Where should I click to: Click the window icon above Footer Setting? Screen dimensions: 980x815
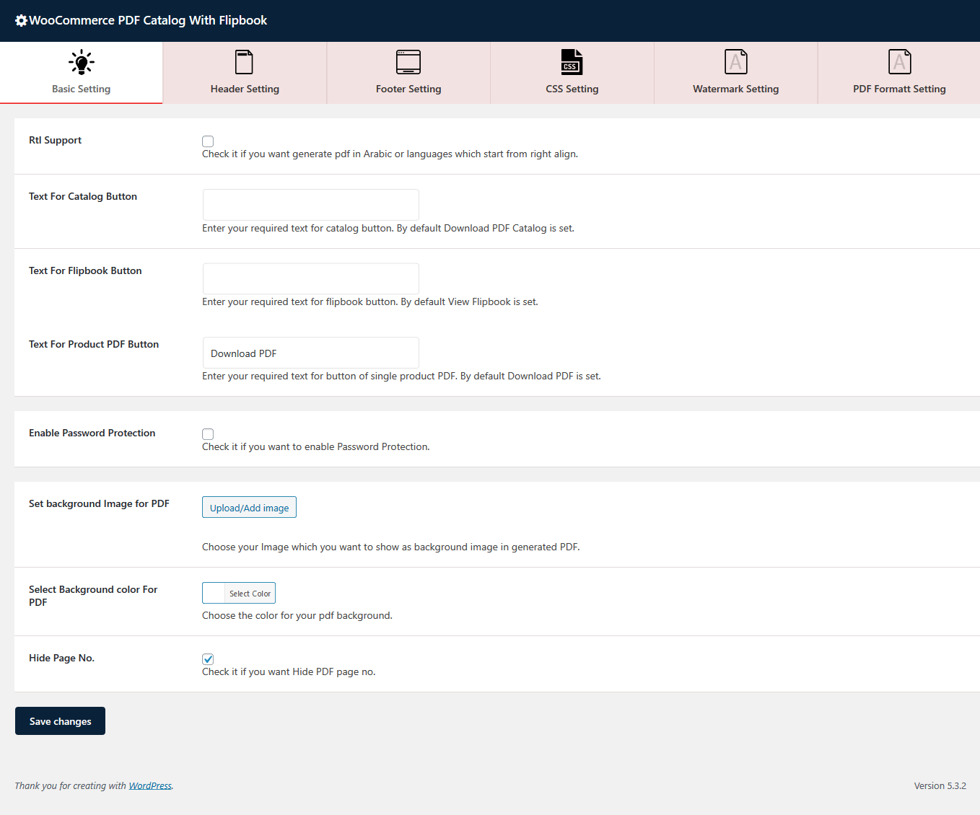point(408,62)
